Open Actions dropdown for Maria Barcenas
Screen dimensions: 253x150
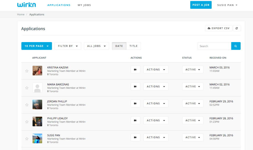point(156,87)
